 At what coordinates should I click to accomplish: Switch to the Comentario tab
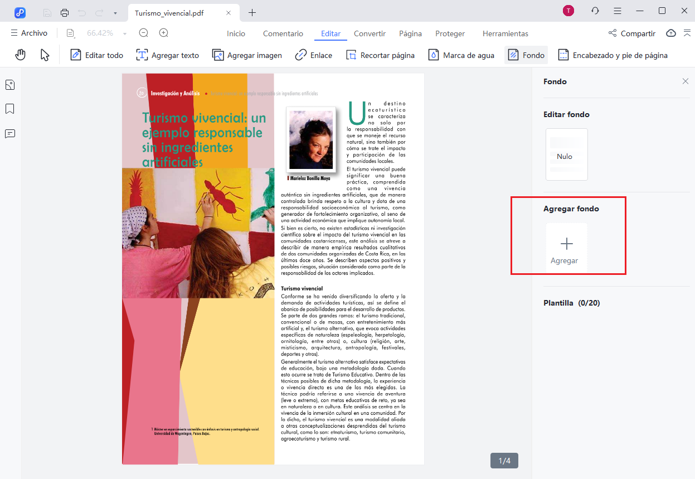pyautogui.click(x=283, y=33)
